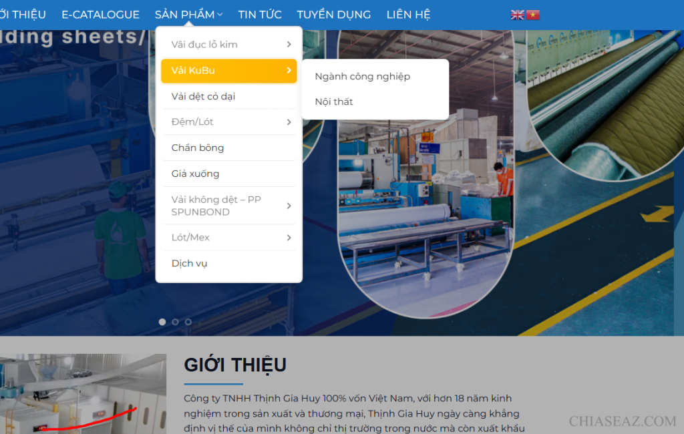Select TUYỂN DỤNG from the navigation bar
The width and height of the screenshot is (684, 434).
pos(334,14)
